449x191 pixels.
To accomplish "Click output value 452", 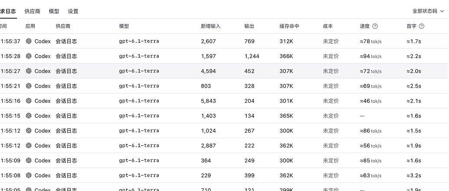I will coord(249,71).
